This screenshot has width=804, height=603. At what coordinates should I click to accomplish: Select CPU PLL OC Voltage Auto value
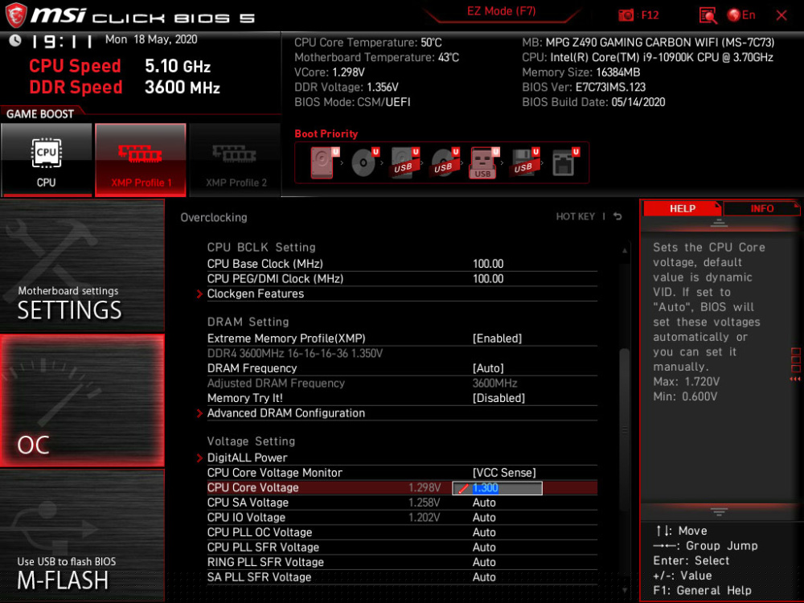pyautogui.click(x=484, y=533)
